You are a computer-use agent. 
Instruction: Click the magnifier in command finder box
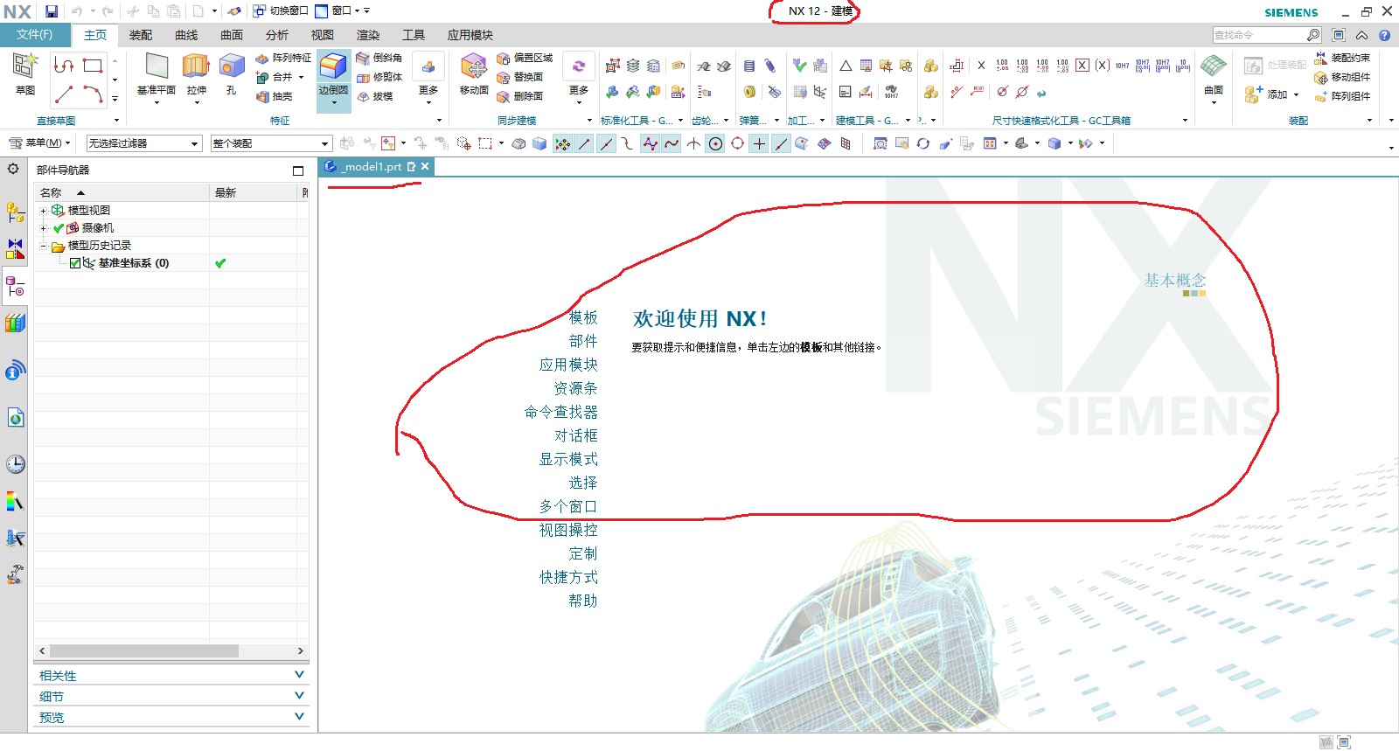pos(1313,35)
